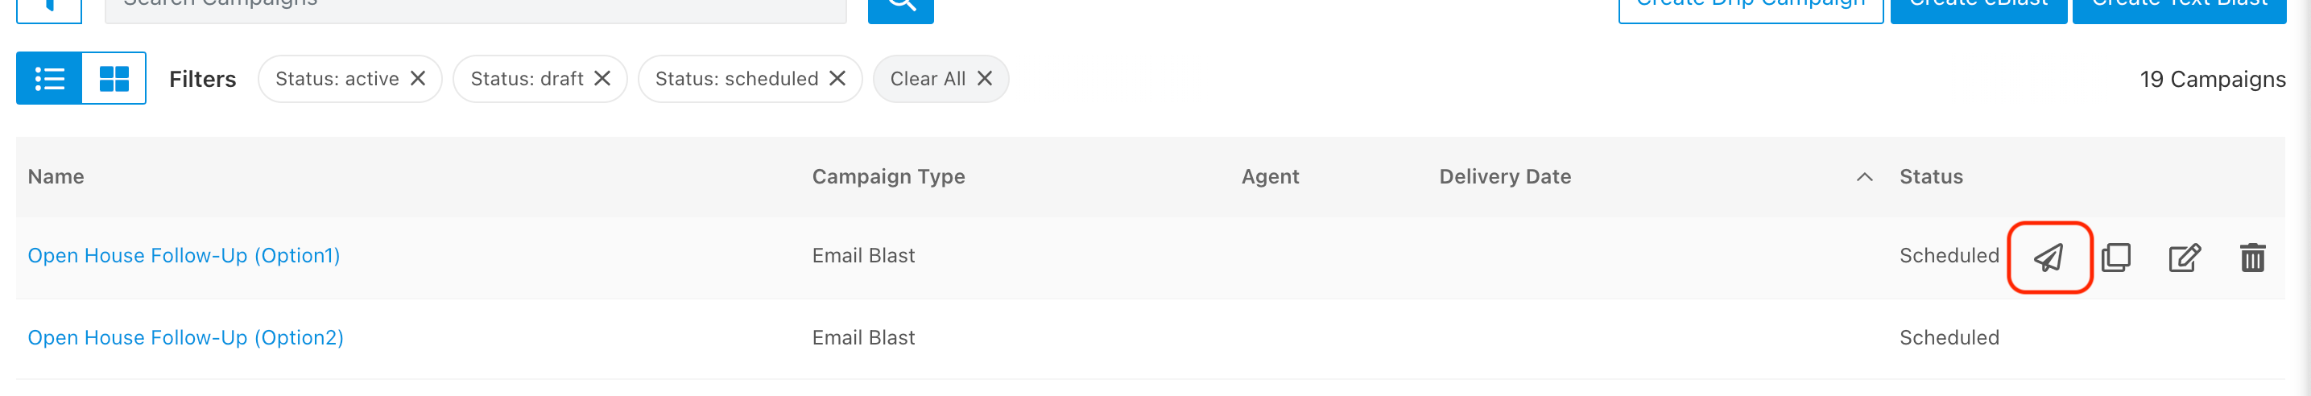Remove the Status: draft filter
This screenshot has height=396, width=2311.
point(603,79)
